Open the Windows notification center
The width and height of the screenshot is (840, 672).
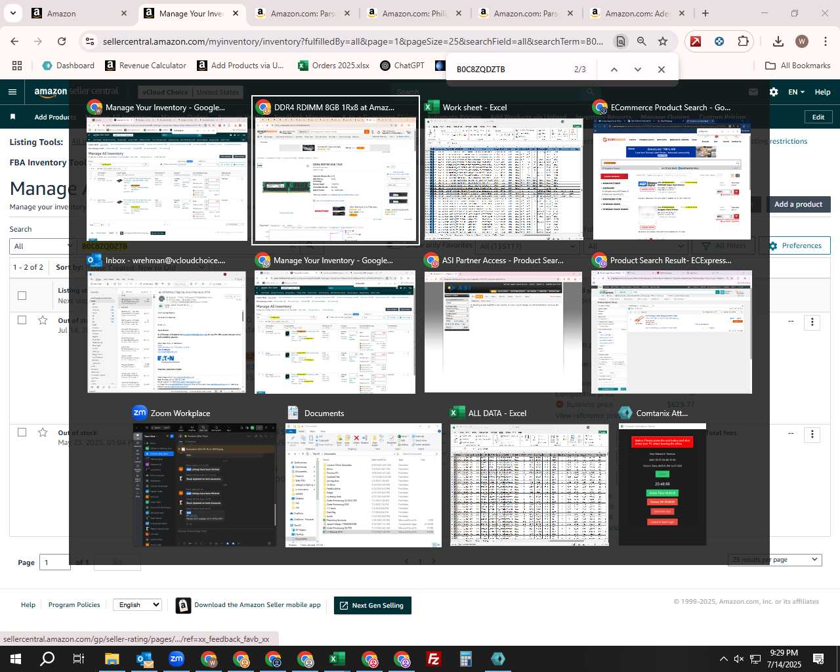(818, 659)
